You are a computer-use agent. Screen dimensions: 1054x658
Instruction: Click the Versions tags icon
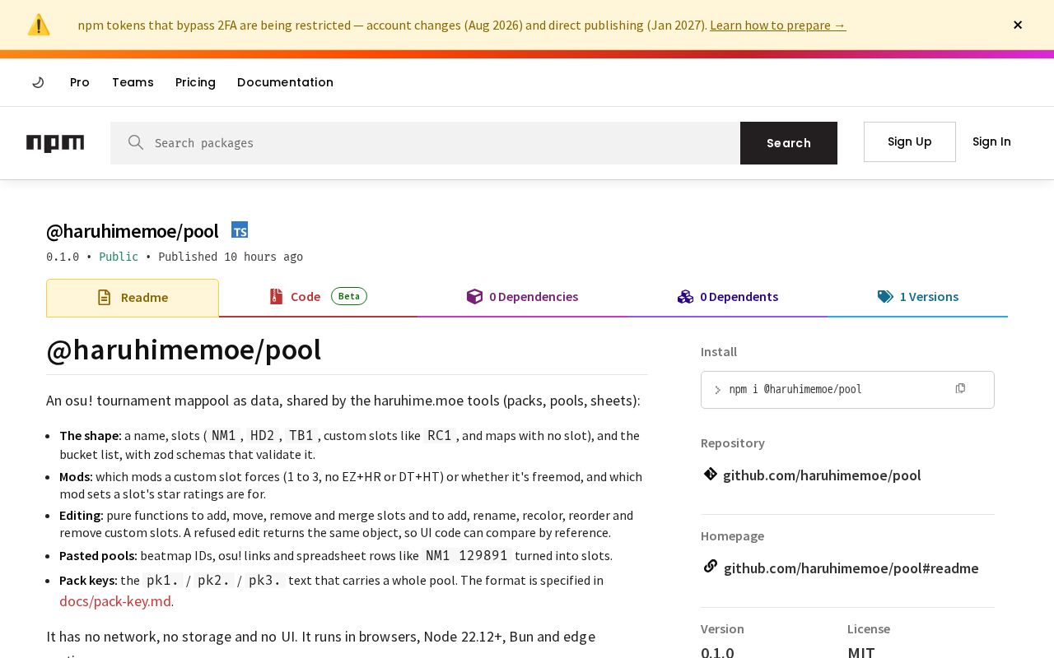pos(885,297)
